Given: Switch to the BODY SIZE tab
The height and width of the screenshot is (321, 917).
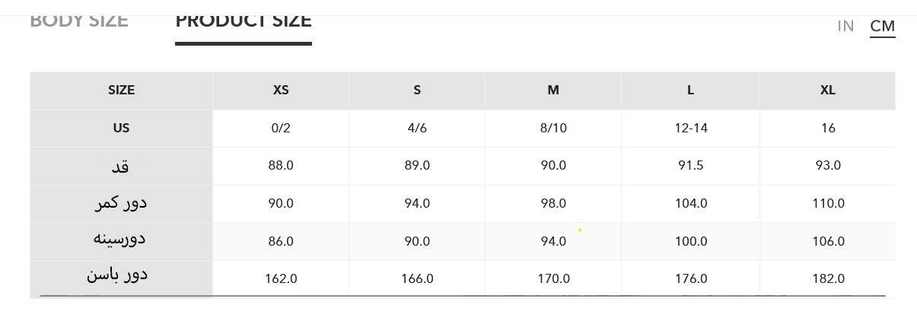Looking at the screenshot, I should [78, 21].
